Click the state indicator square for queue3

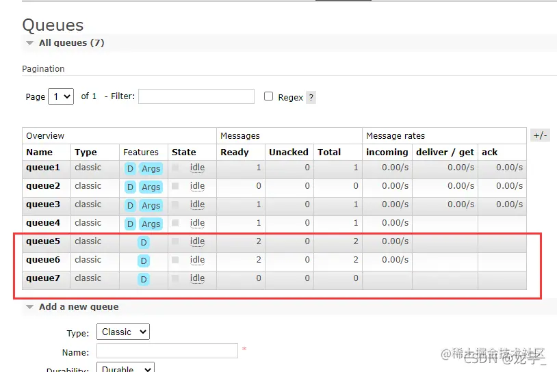pyautogui.click(x=175, y=204)
